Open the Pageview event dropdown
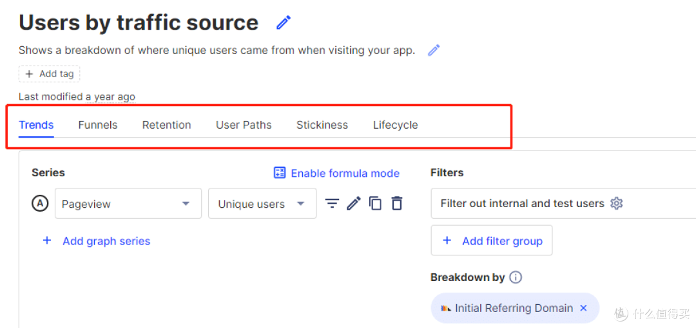Image resolution: width=696 pixels, height=328 pixels. point(128,204)
